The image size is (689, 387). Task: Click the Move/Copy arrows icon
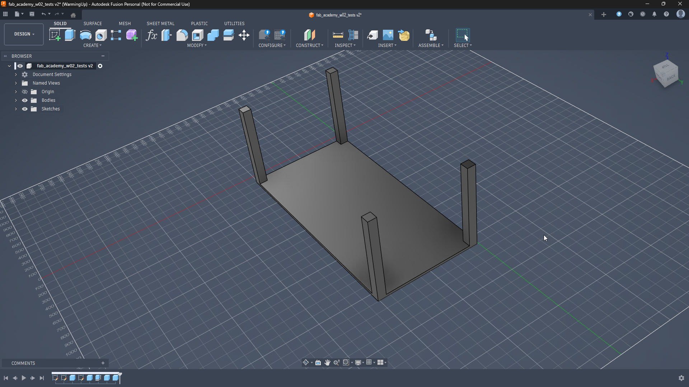(244, 35)
